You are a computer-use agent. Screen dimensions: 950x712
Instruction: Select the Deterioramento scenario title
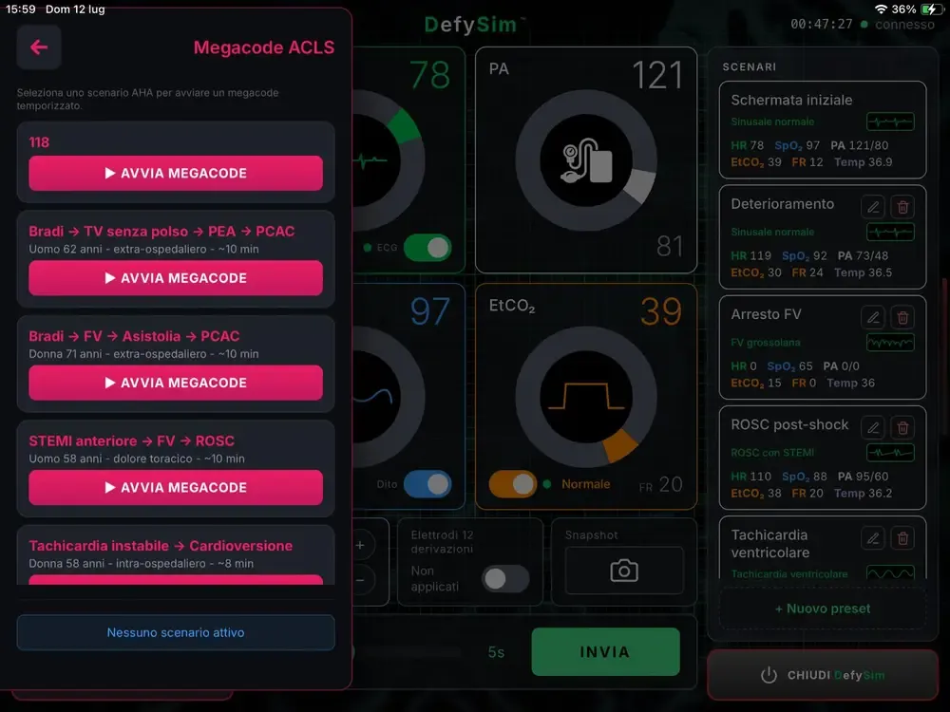point(782,204)
